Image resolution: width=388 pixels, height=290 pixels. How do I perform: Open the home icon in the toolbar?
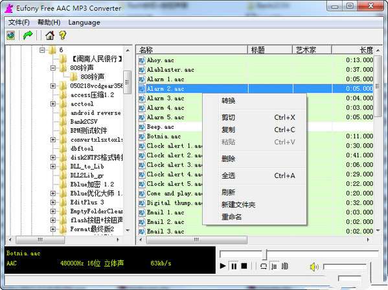[x=50, y=36]
